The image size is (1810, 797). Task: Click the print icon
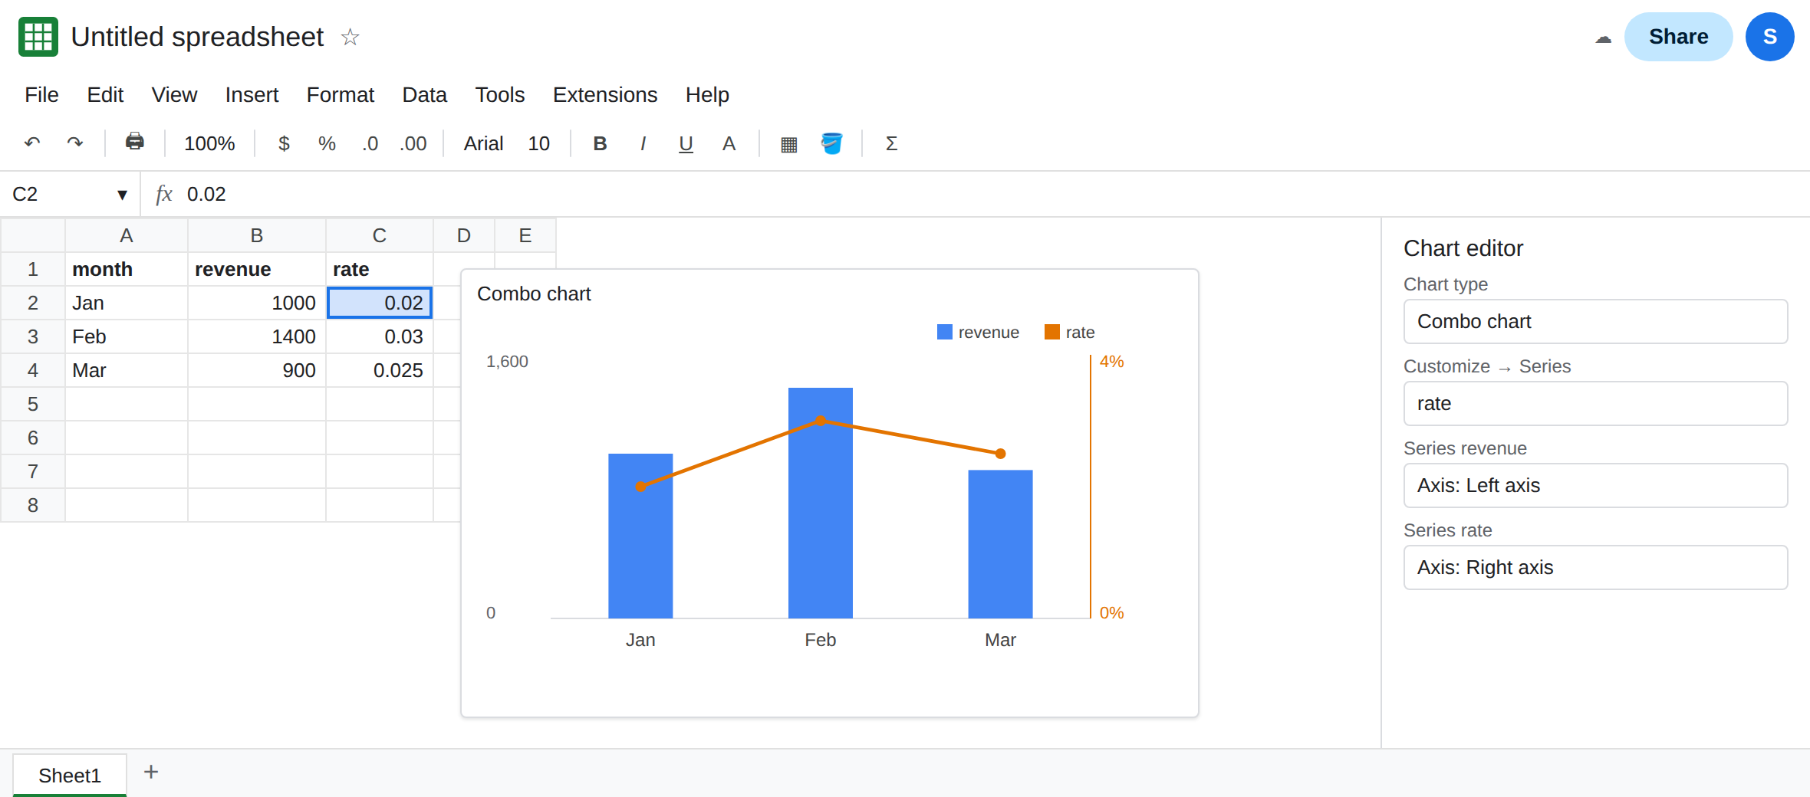click(135, 142)
